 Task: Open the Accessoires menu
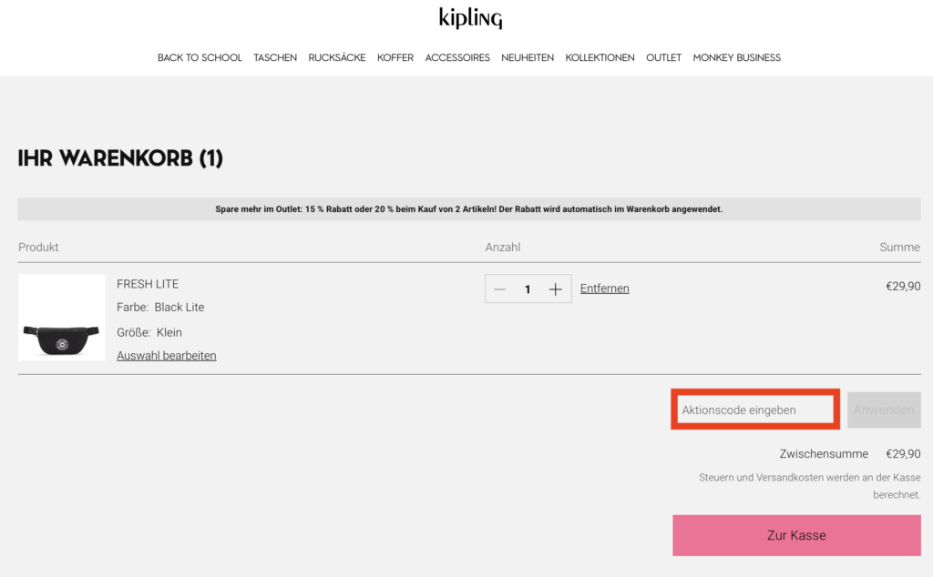click(x=457, y=57)
